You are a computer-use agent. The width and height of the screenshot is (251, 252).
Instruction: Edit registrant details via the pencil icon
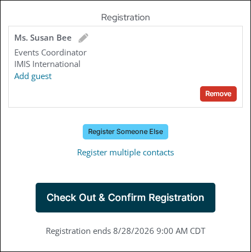coord(83,38)
